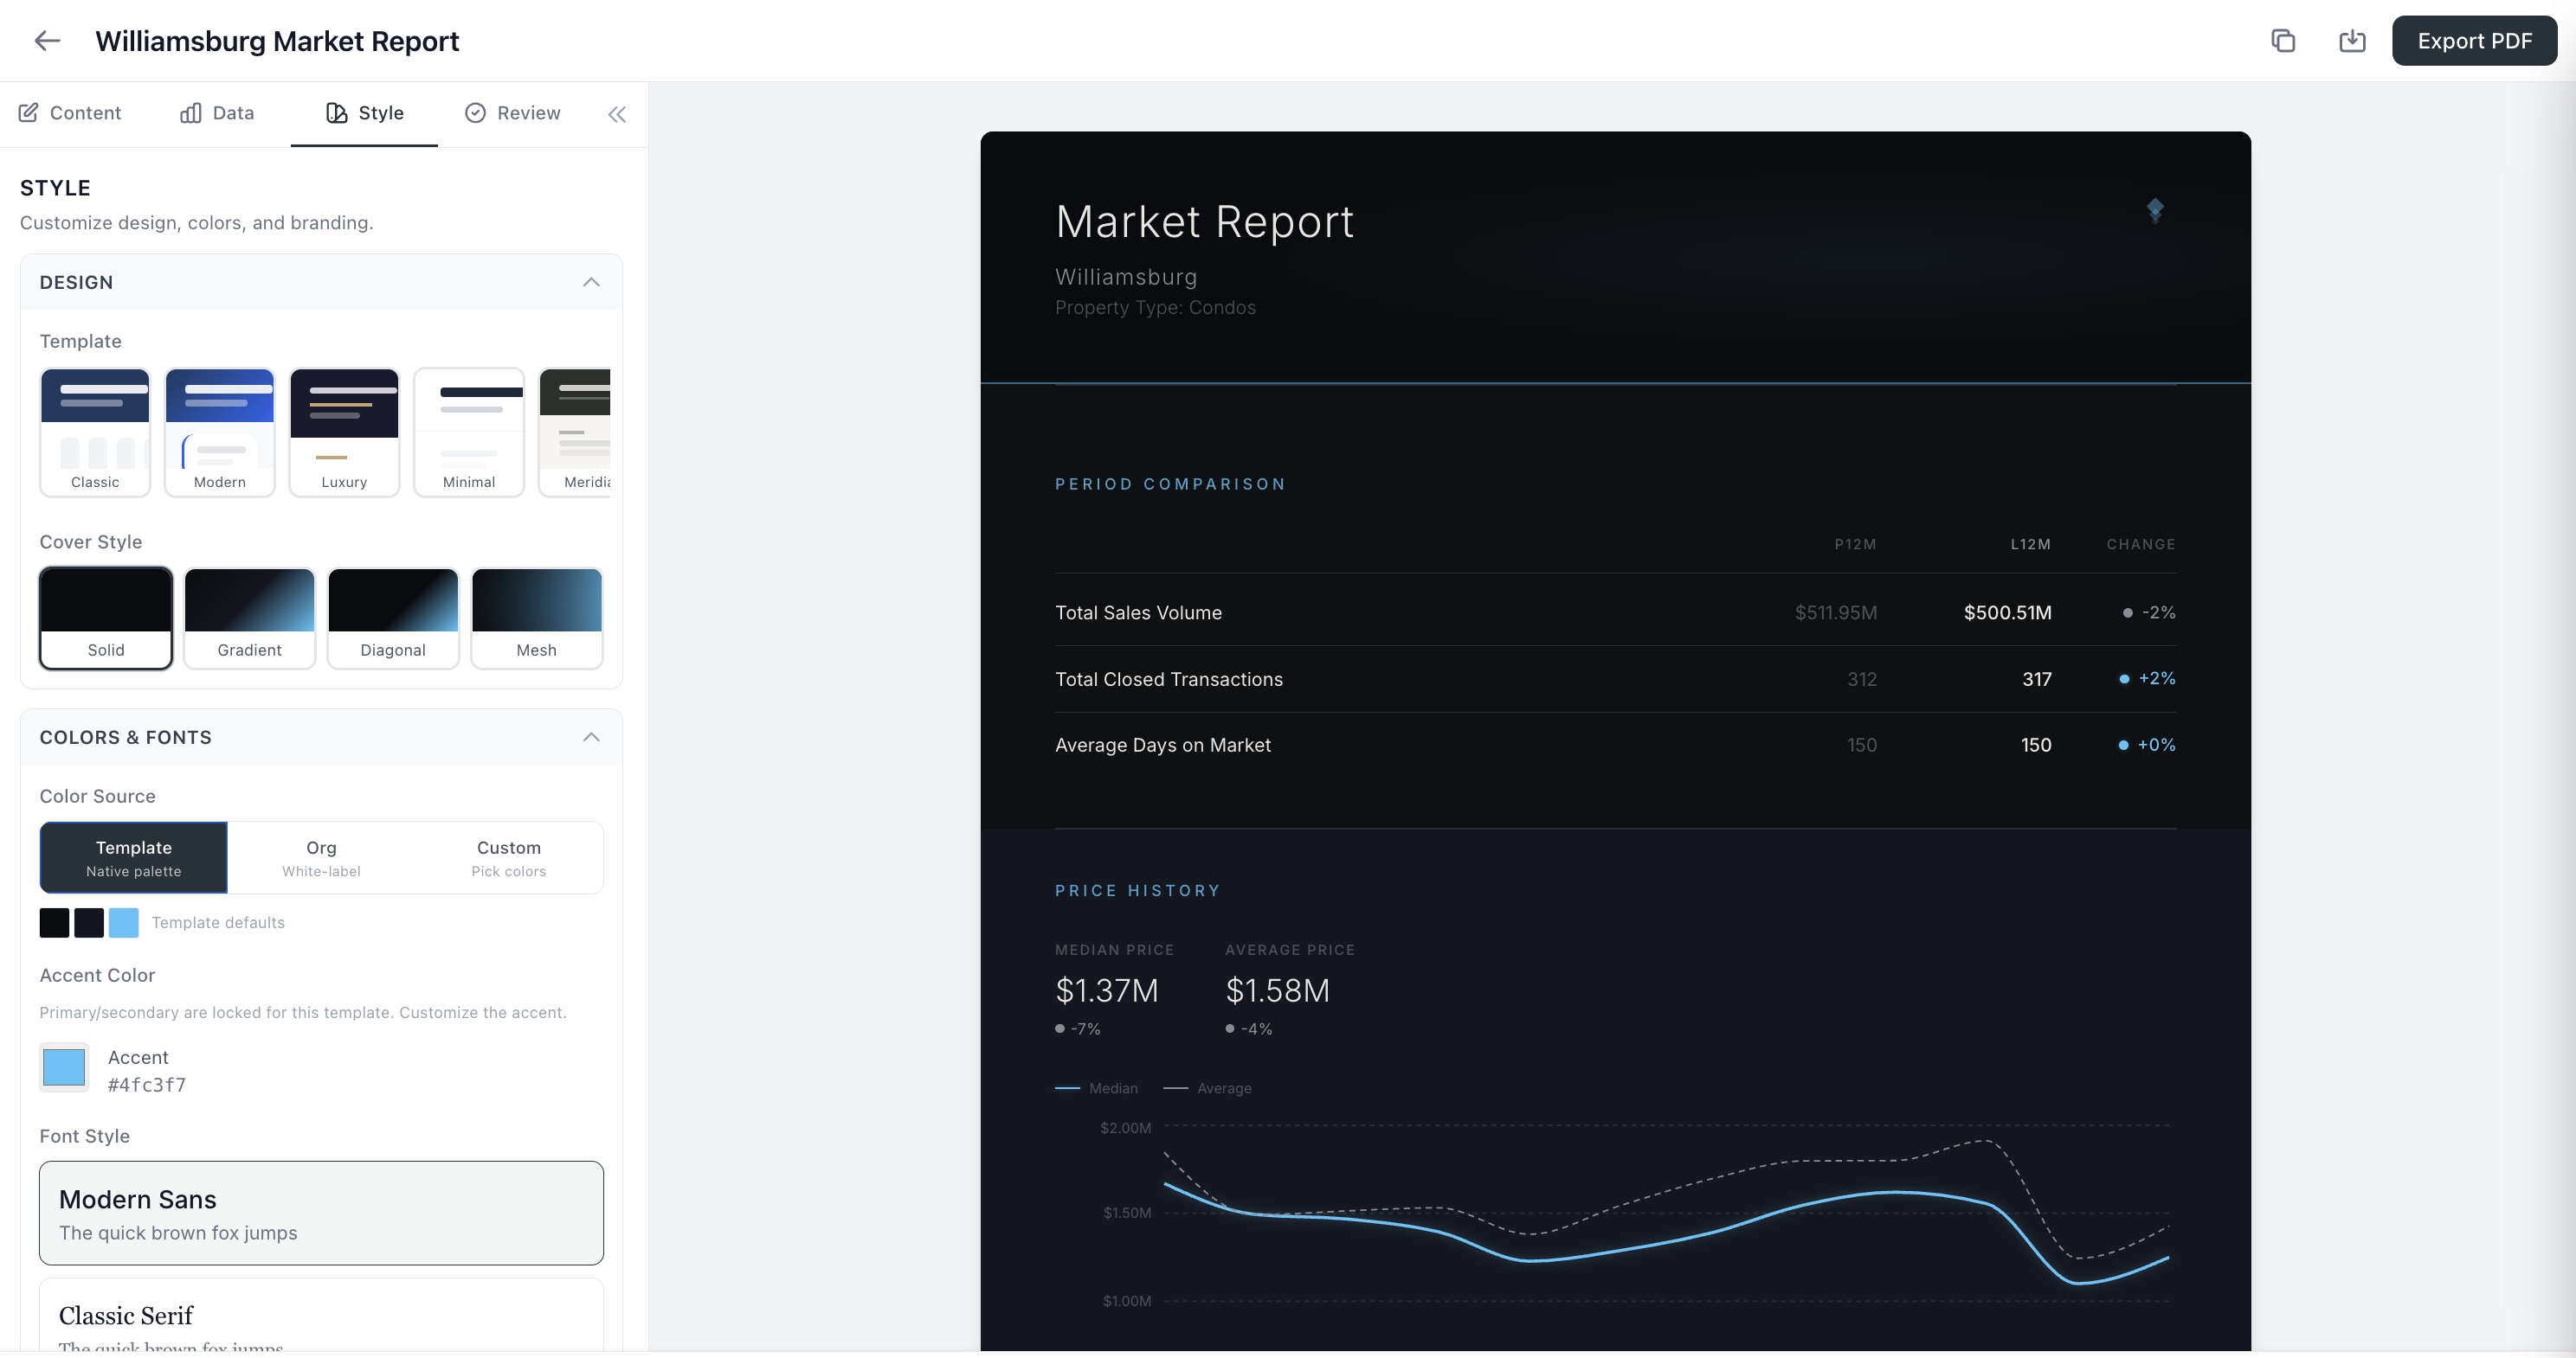
Task: Select the Luxury template thumbnail
Action: pyautogui.click(x=344, y=431)
